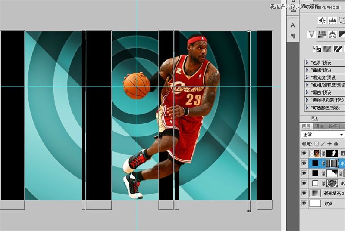Viewport: 345px width, 231px height.
Task: Hide the 渐变填充 2 layer
Action: coord(304,193)
